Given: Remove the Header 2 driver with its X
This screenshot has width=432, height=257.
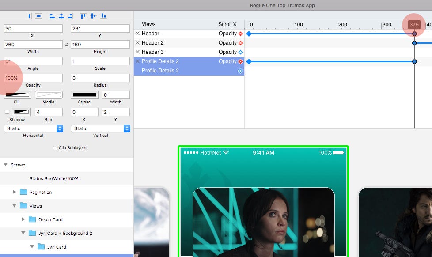Looking at the screenshot, I should coord(137,43).
